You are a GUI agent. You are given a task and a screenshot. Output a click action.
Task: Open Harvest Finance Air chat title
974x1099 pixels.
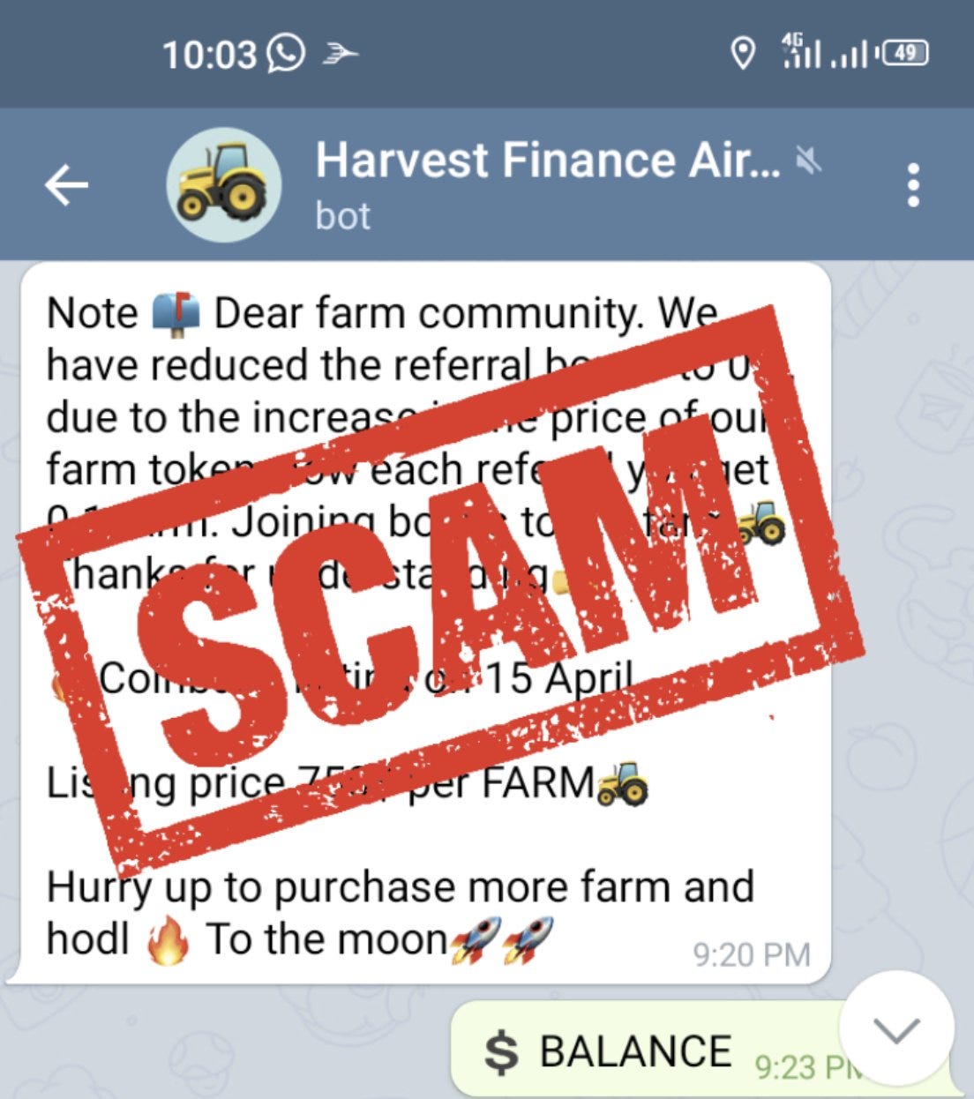548,161
